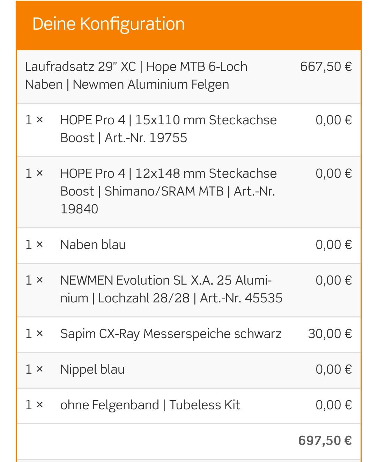Click the quantity beside ohne Felgenband

click(x=34, y=405)
